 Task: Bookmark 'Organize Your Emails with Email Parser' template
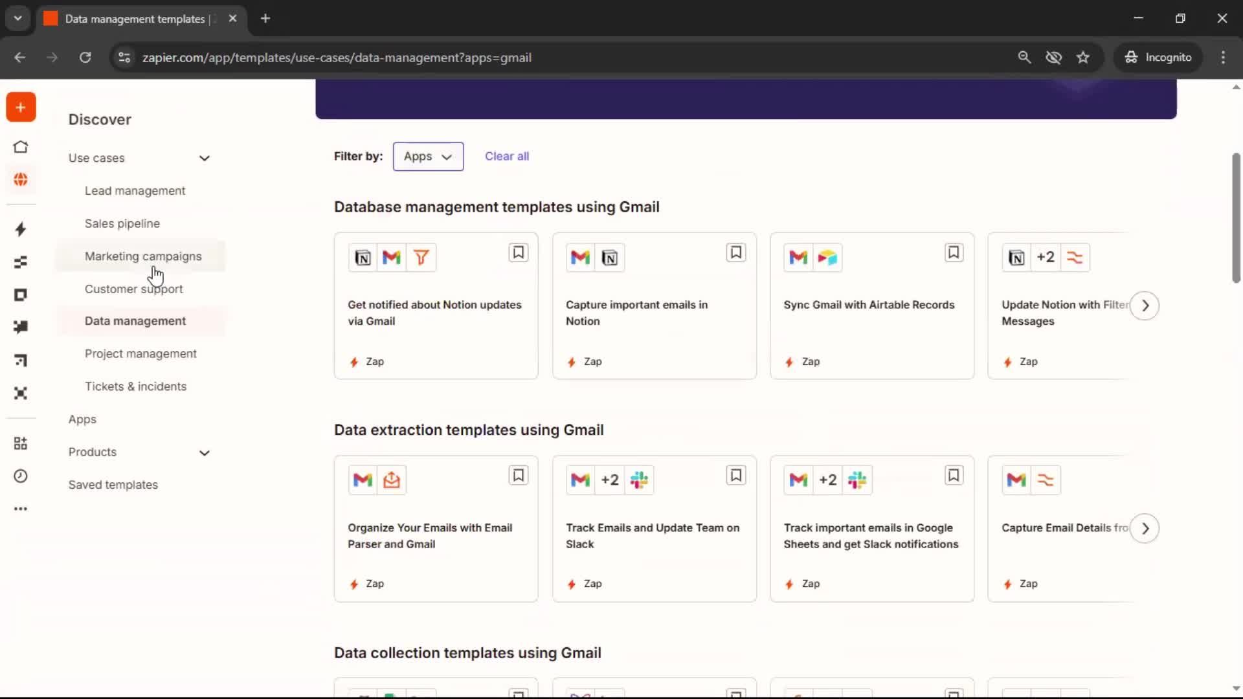pyautogui.click(x=518, y=476)
